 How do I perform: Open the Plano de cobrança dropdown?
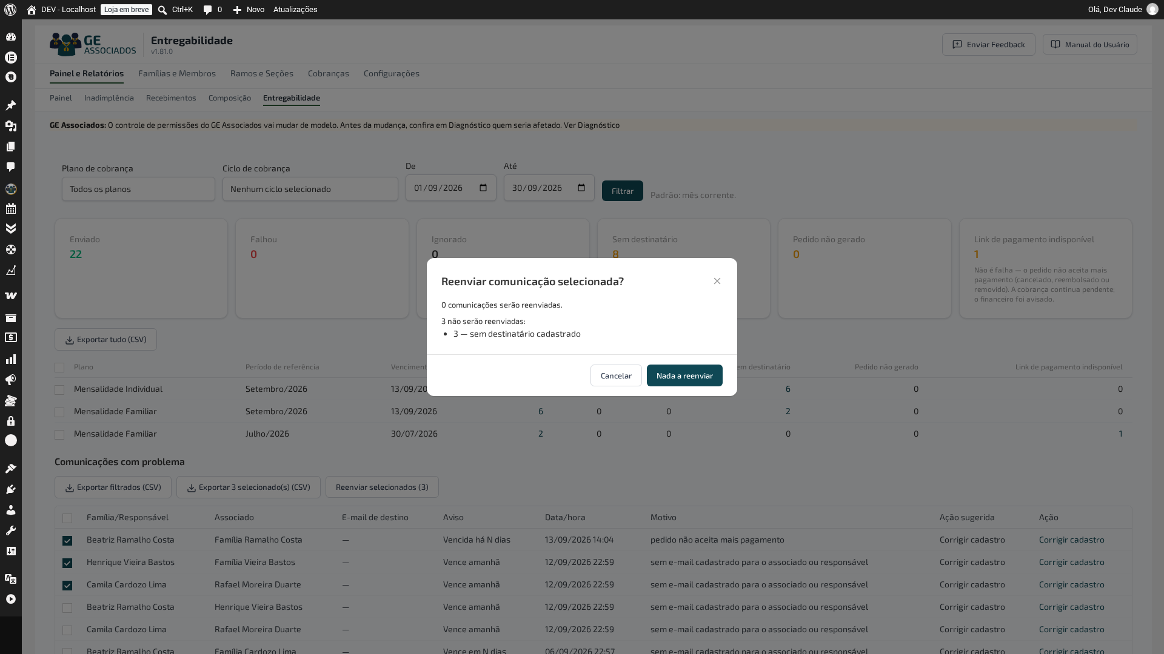(138, 189)
